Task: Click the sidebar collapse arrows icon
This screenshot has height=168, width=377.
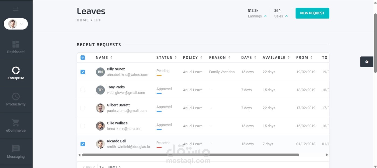Action: pos(16,9)
